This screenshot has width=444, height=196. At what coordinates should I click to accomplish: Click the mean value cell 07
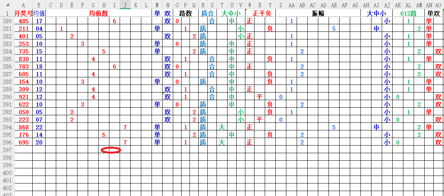coord(39,120)
